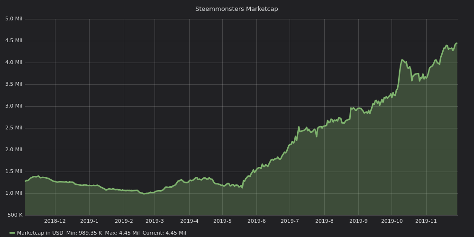Select the Max: 4.45 Mil legend value

point(122,233)
